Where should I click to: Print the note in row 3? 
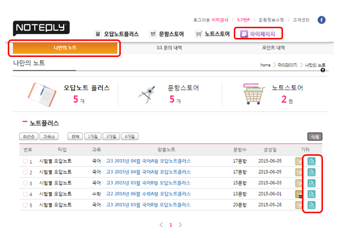pyautogui.click(x=311, y=183)
